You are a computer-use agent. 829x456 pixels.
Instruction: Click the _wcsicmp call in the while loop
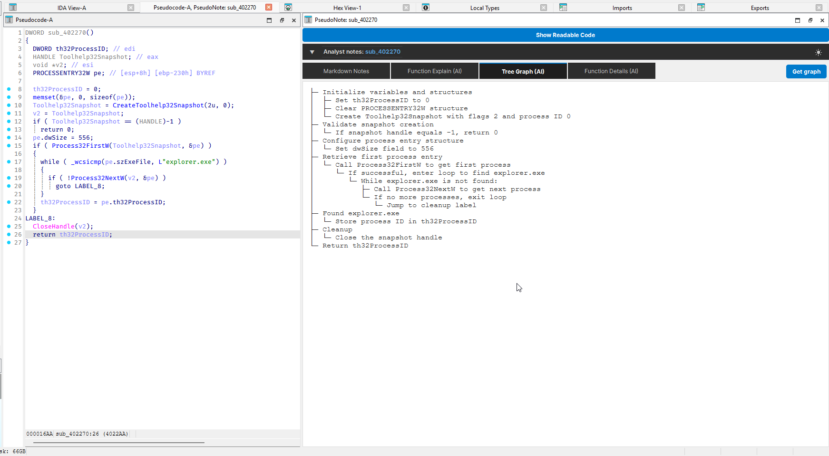click(86, 162)
